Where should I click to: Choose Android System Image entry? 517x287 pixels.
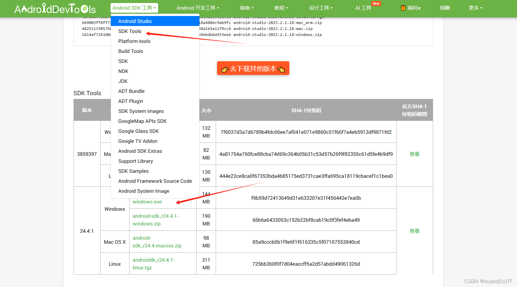[155, 191]
